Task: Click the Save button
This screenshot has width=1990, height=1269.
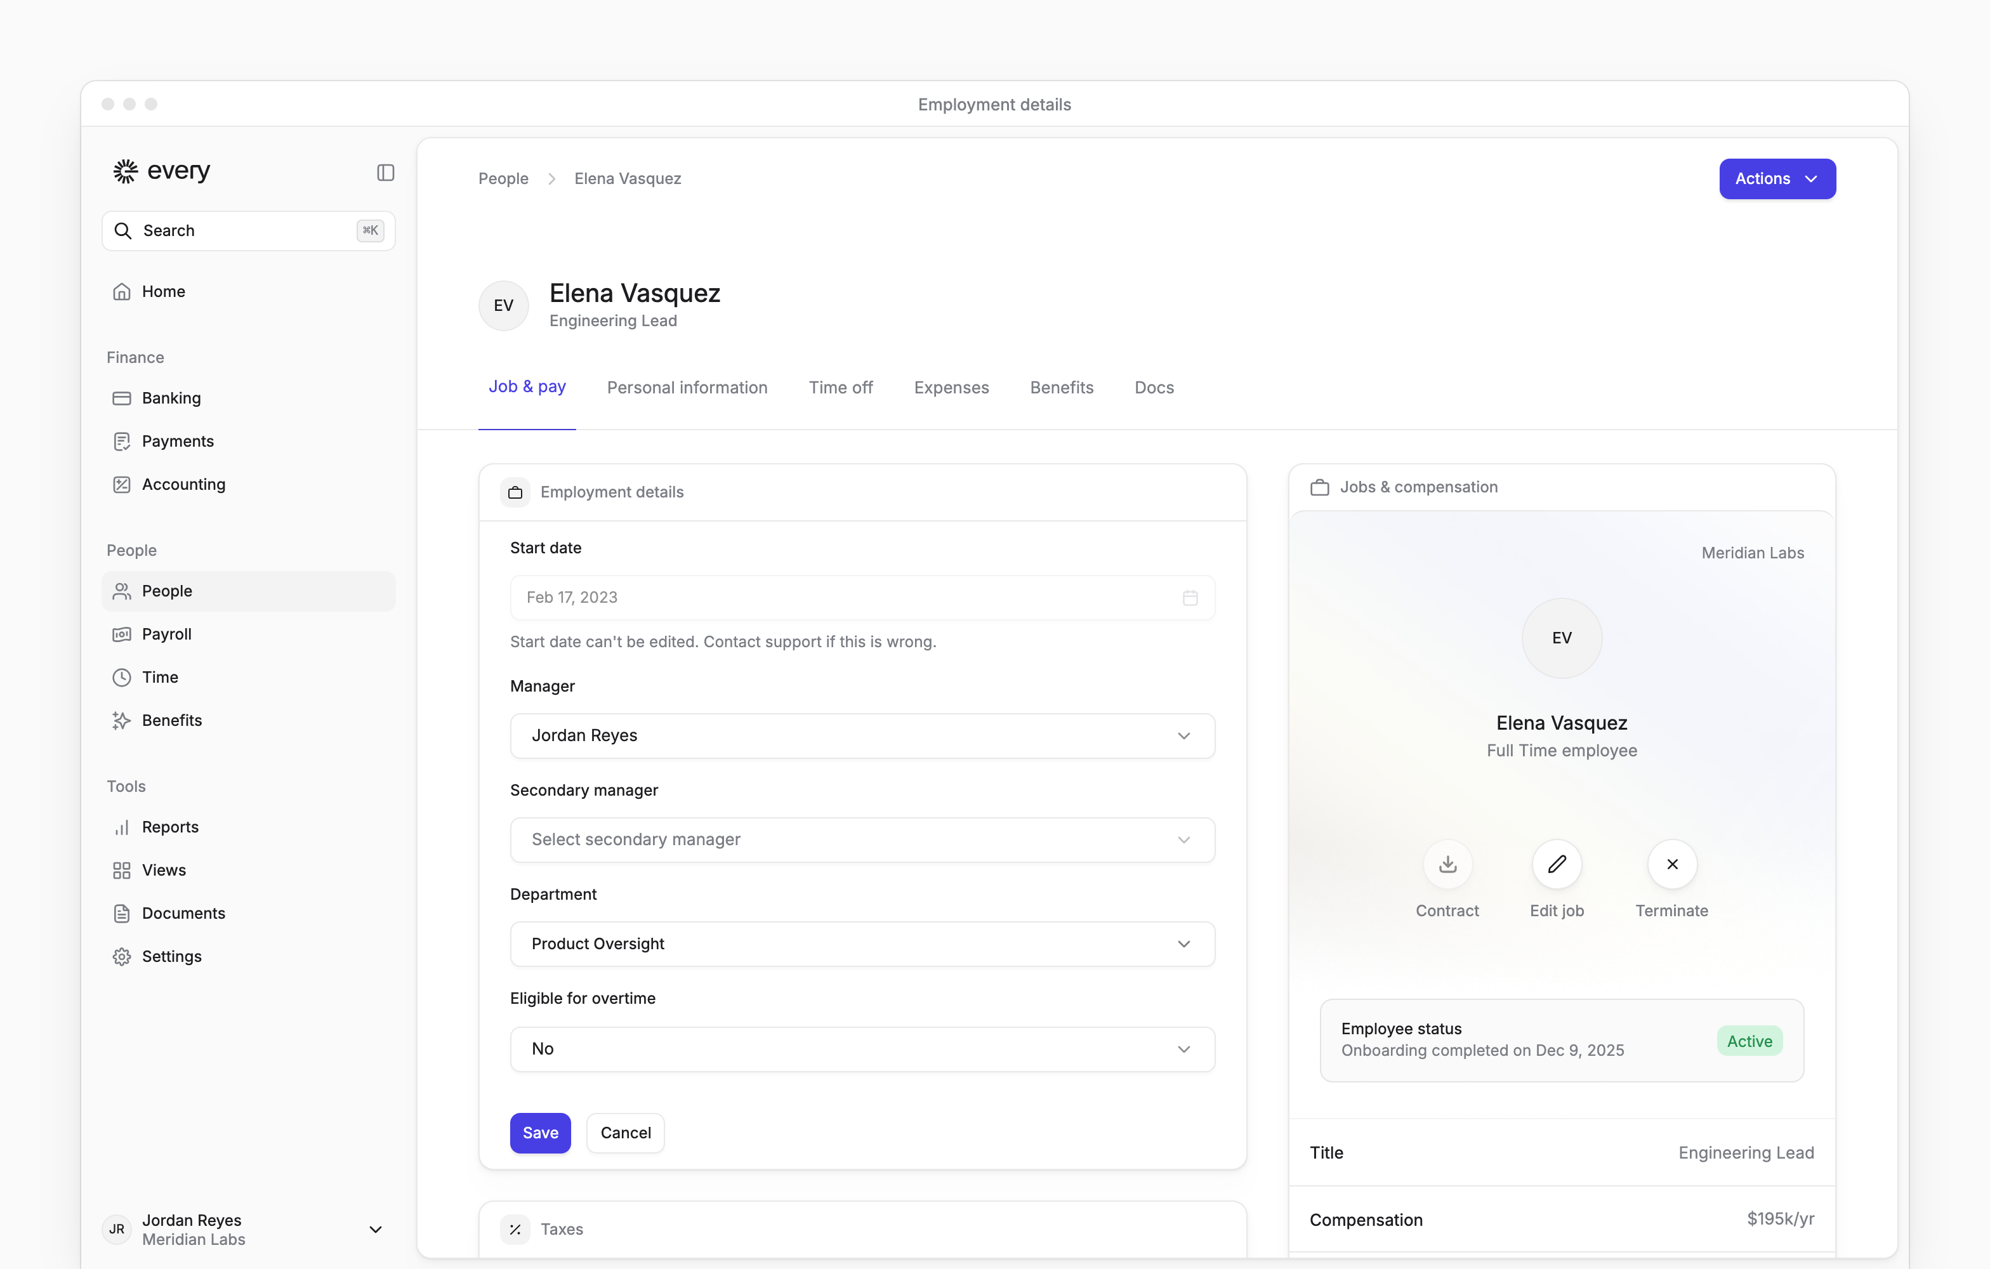Action: [539, 1133]
